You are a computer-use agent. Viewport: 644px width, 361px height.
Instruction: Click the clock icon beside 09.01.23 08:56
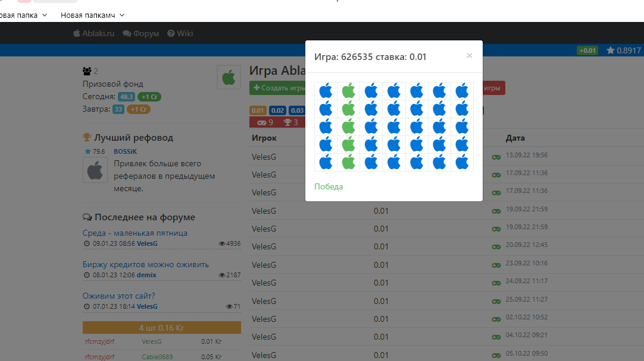point(87,243)
